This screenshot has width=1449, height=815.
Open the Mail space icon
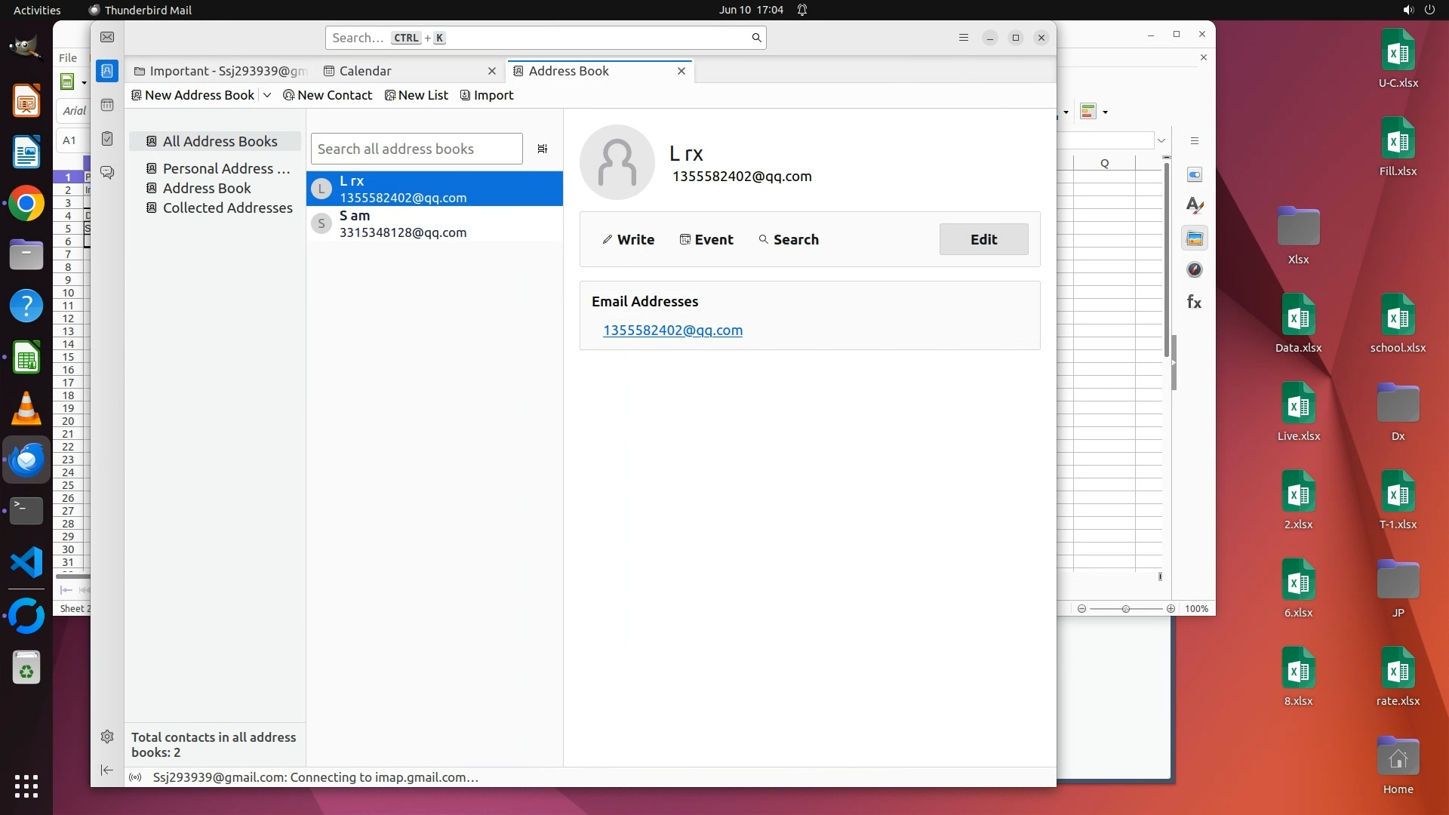point(107,38)
